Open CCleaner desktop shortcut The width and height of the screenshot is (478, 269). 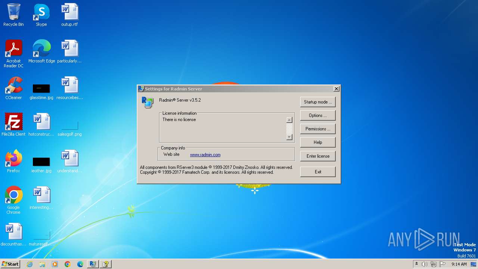[13, 88]
